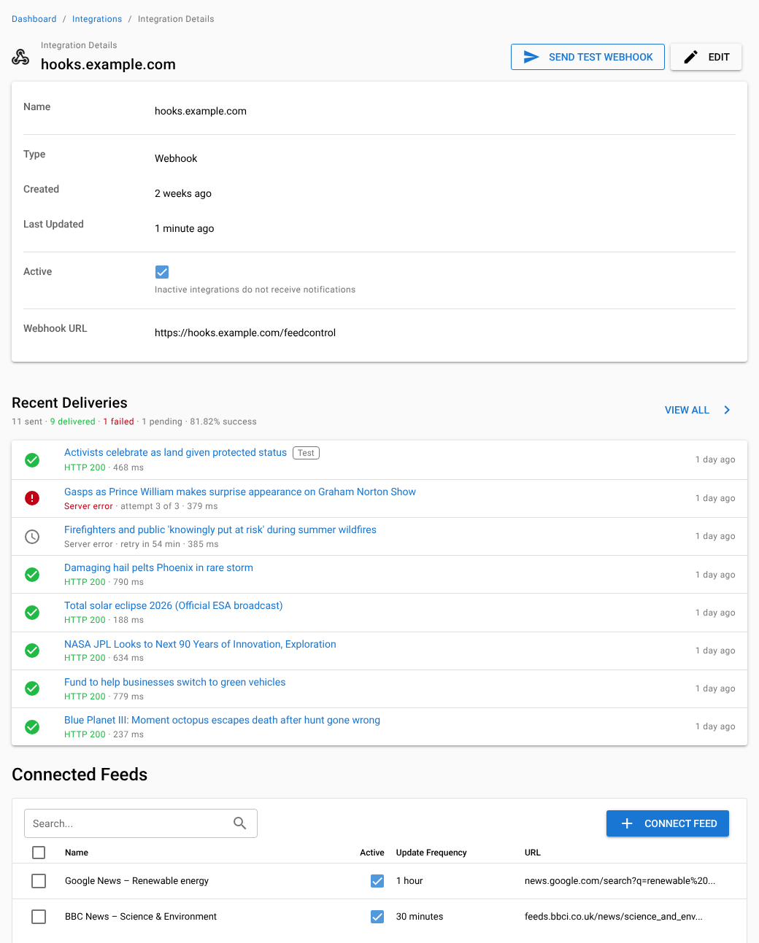Toggle the integration Active checkbox
This screenshot has width=759, height=943.
162,272
